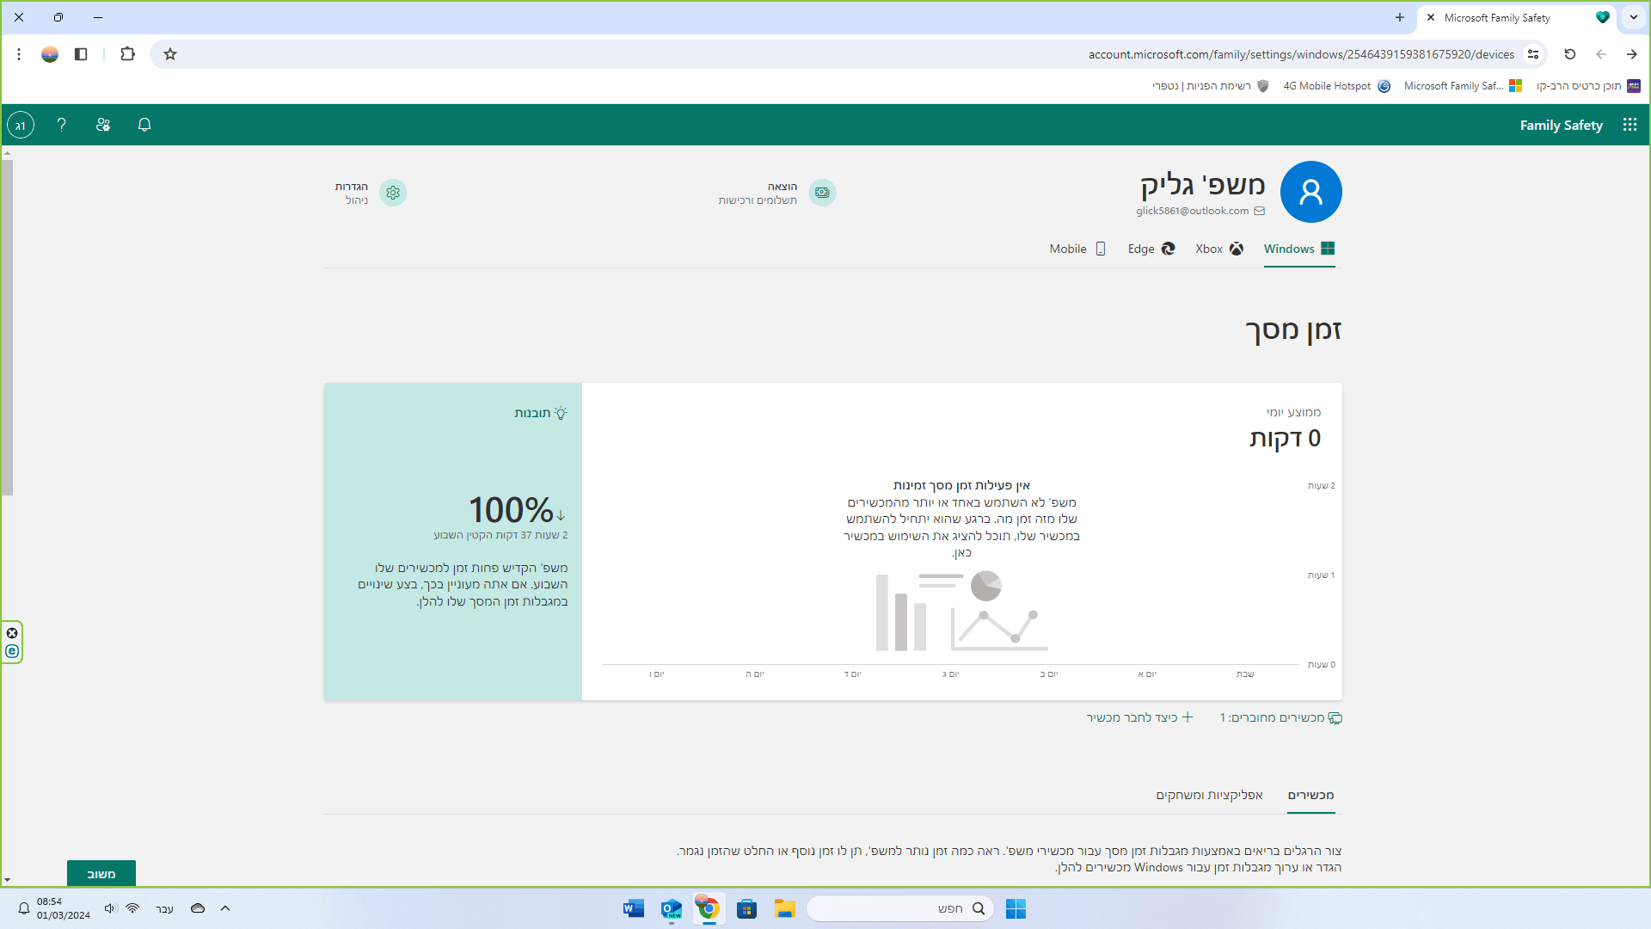Toggle the browser side panel icon
This screenshot has height=929, width=1651.
coord(81,54)
